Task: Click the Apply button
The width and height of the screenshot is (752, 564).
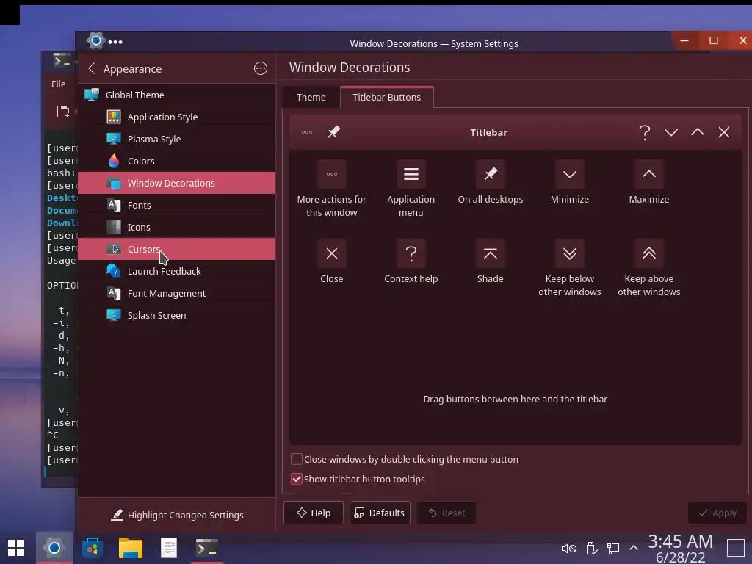Action: (717, 513)
